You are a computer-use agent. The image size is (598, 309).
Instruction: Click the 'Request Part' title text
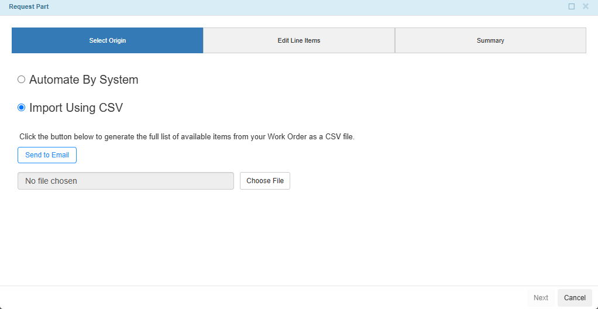tap(29, 6)
